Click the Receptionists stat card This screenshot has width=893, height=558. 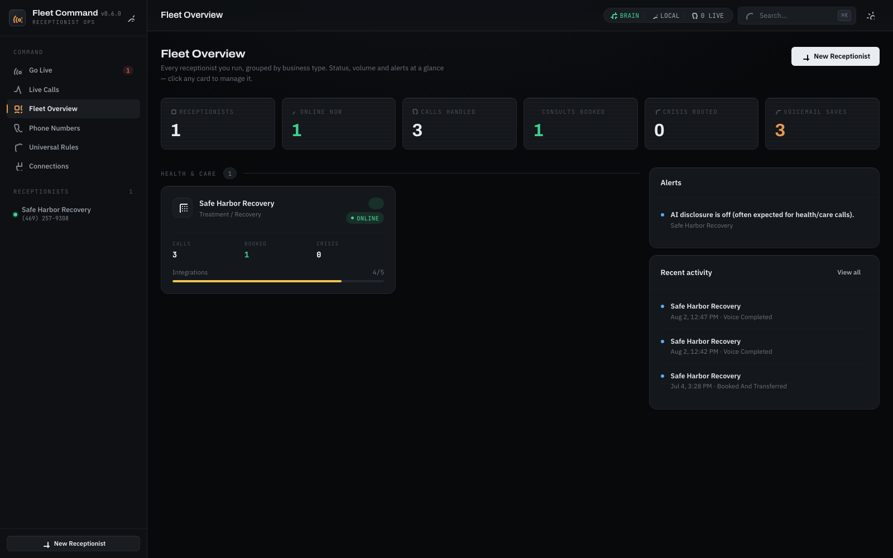[x=218, y=124]
